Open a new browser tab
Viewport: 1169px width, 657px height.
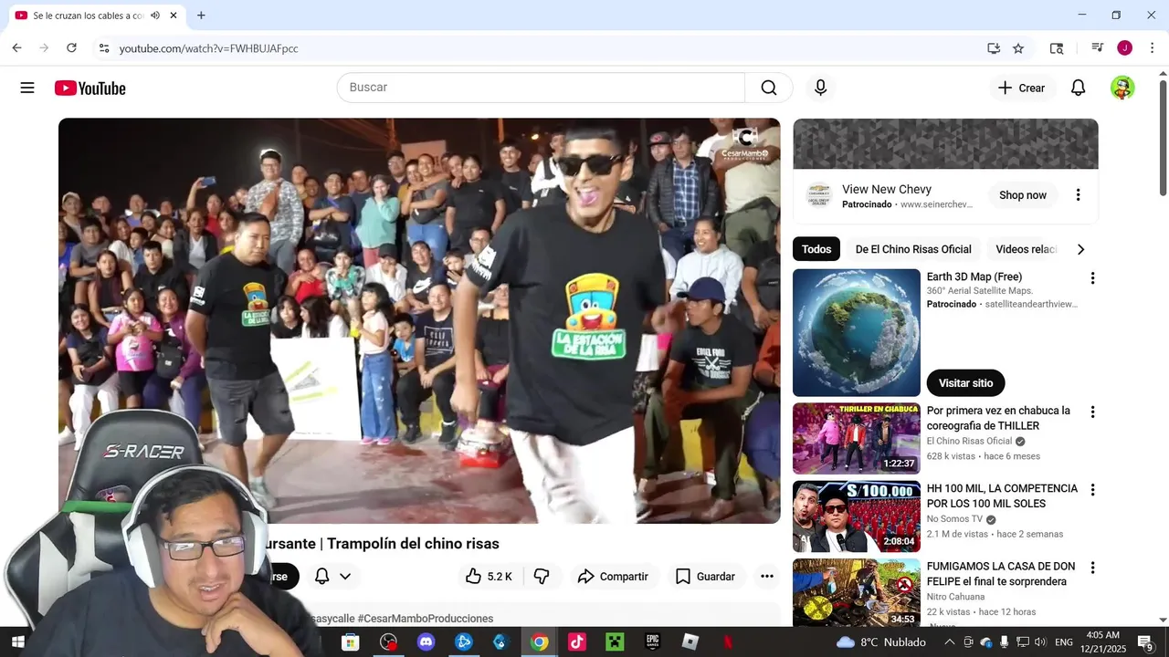coord(201,16)
